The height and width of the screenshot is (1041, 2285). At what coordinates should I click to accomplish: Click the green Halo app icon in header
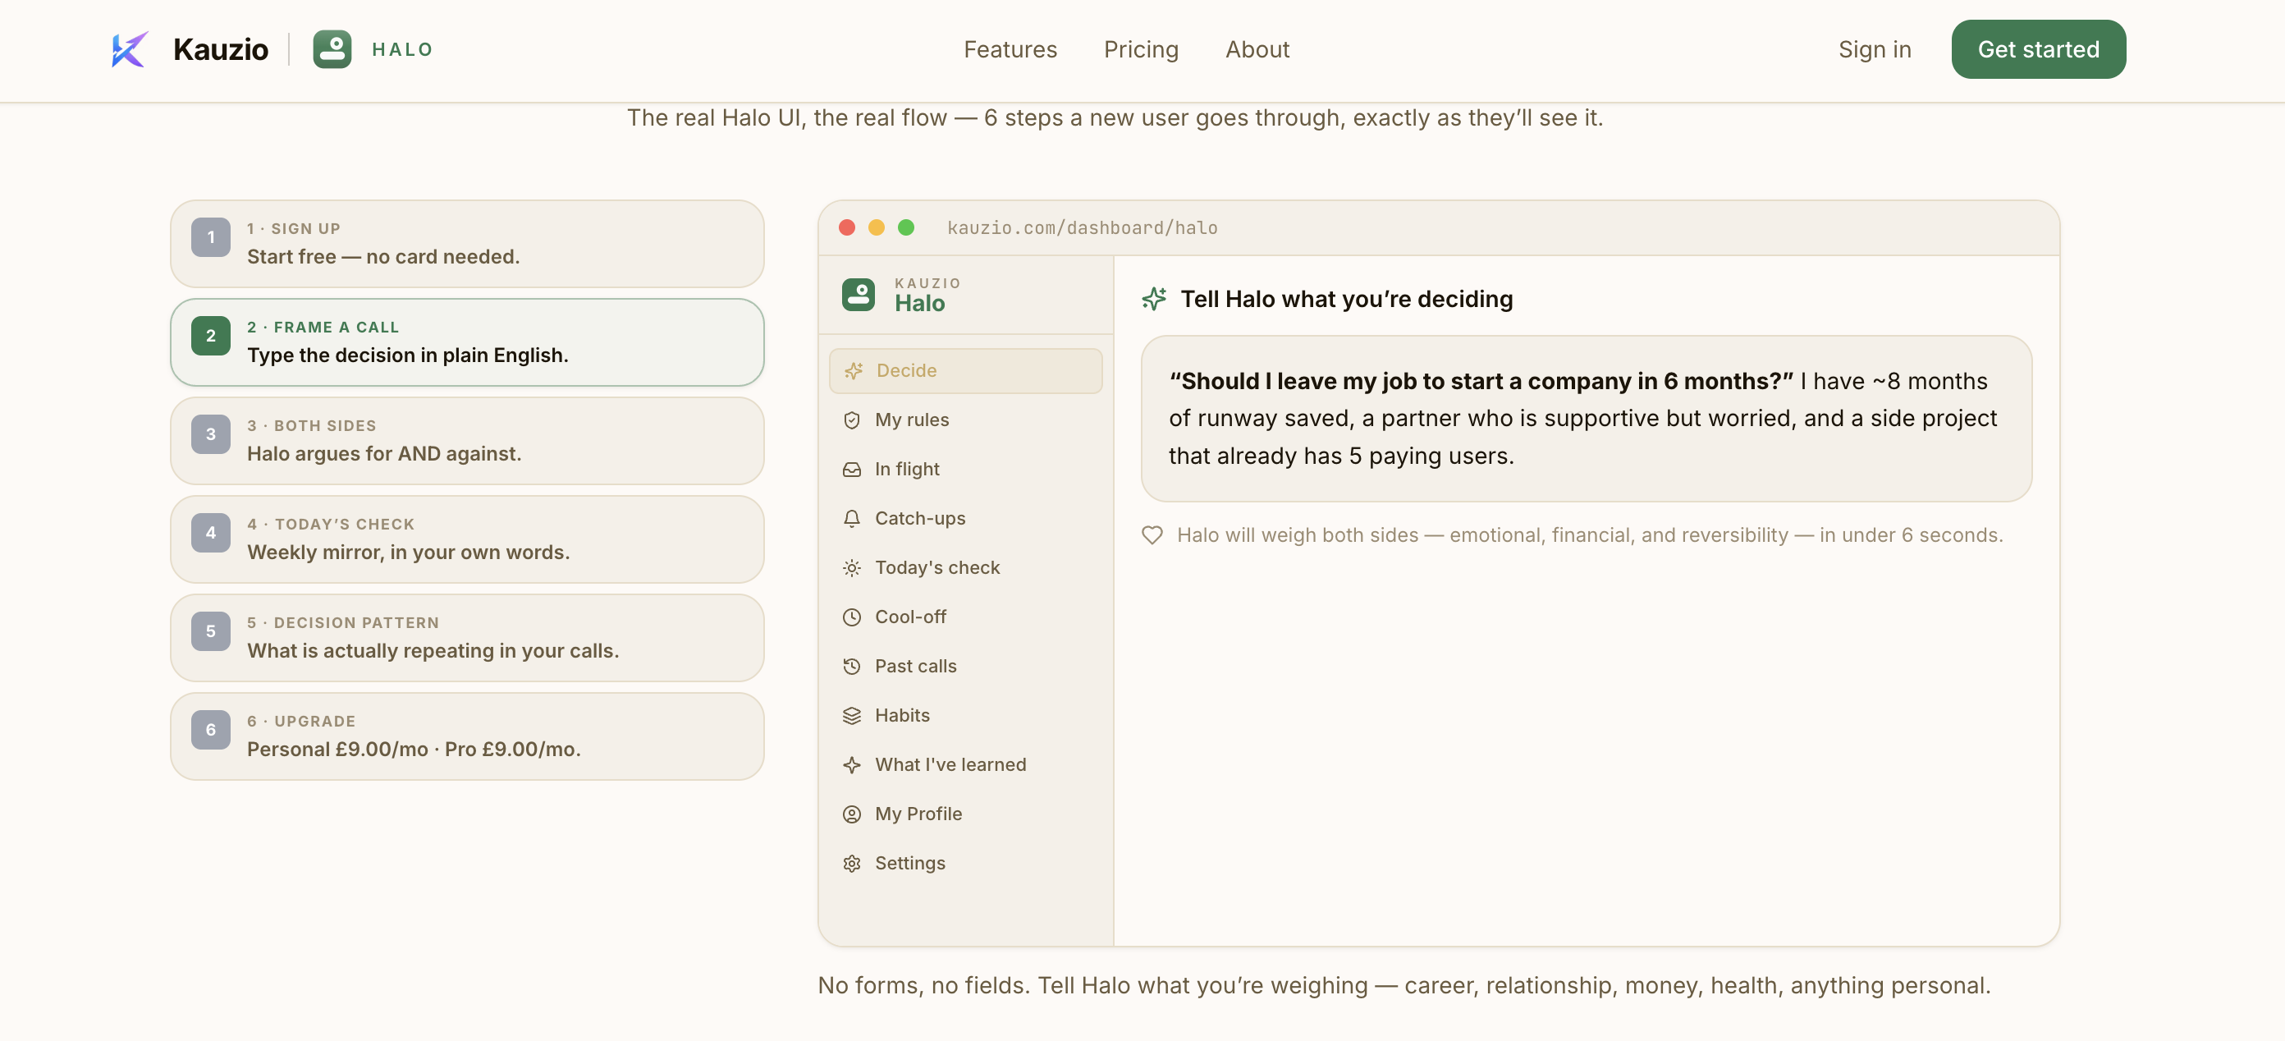point(332,50)
